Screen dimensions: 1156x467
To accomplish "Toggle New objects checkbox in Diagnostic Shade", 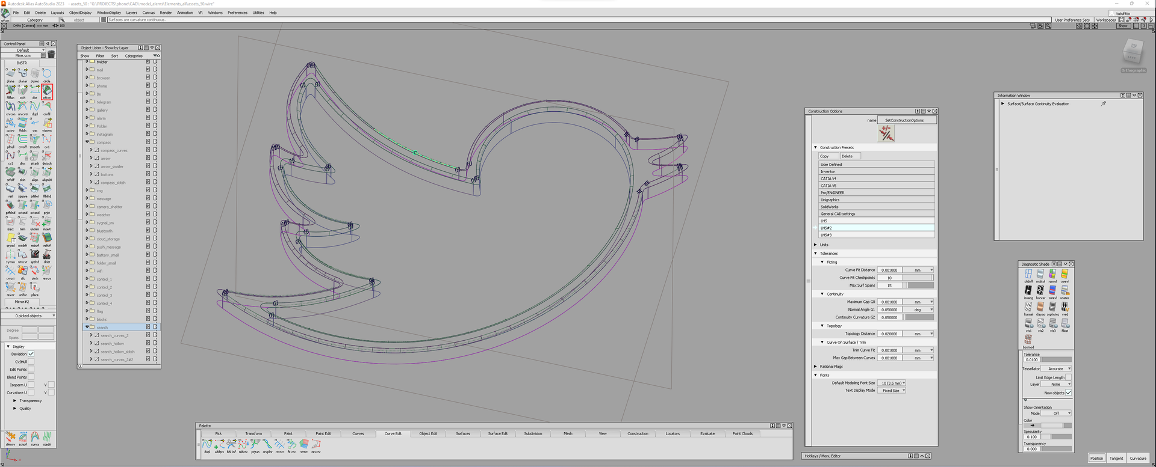I will tap(1068, 392).
